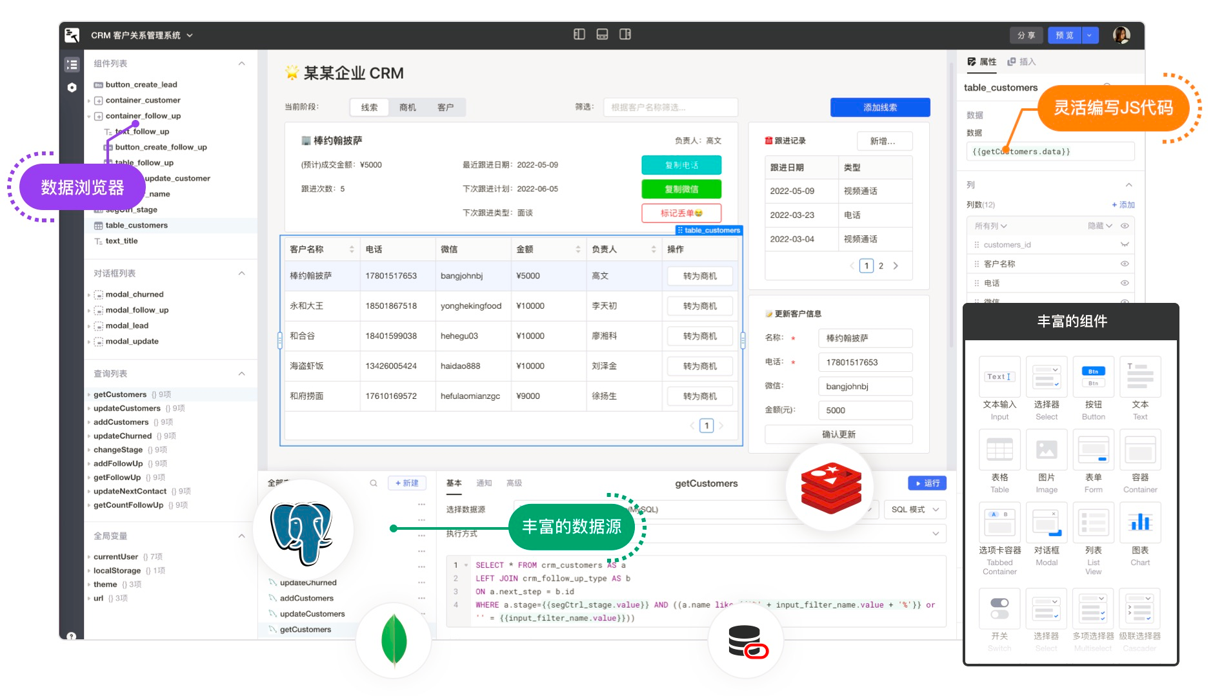Viewport: 1213px width, 696px height.
Task: Click the user avatar in top bar
Action: coord(1121,35)
